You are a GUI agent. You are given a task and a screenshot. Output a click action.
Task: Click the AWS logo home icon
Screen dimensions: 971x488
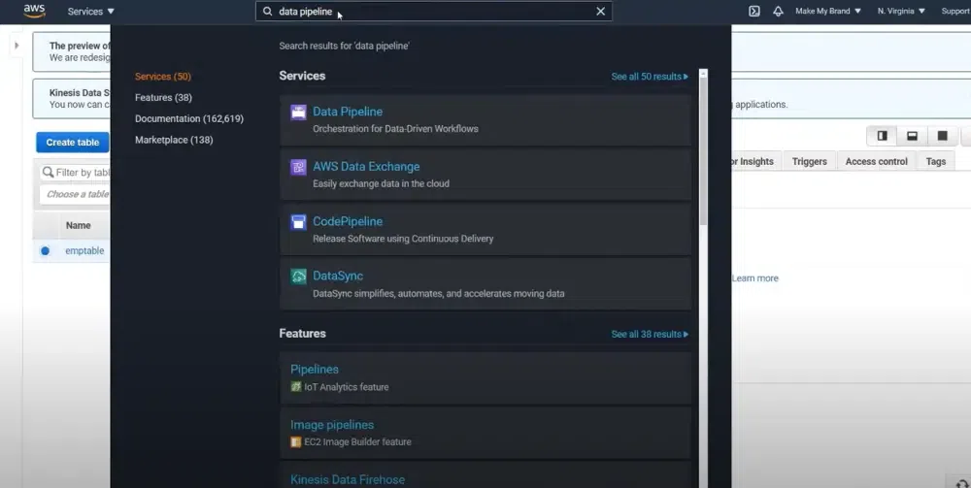pos(34,11)
